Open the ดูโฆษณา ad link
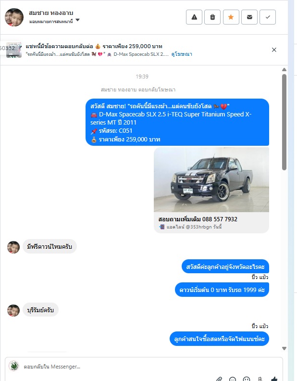 182,54
